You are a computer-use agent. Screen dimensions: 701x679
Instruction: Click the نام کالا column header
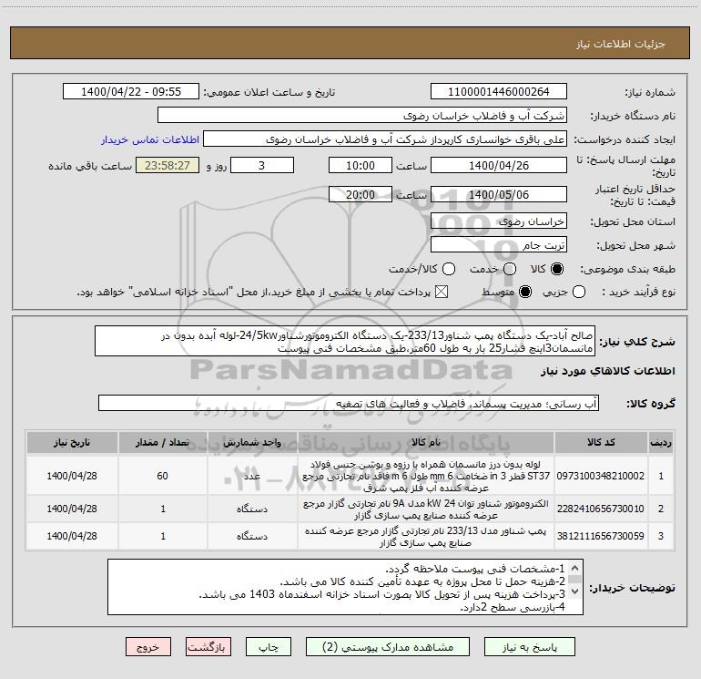[426, 442]
